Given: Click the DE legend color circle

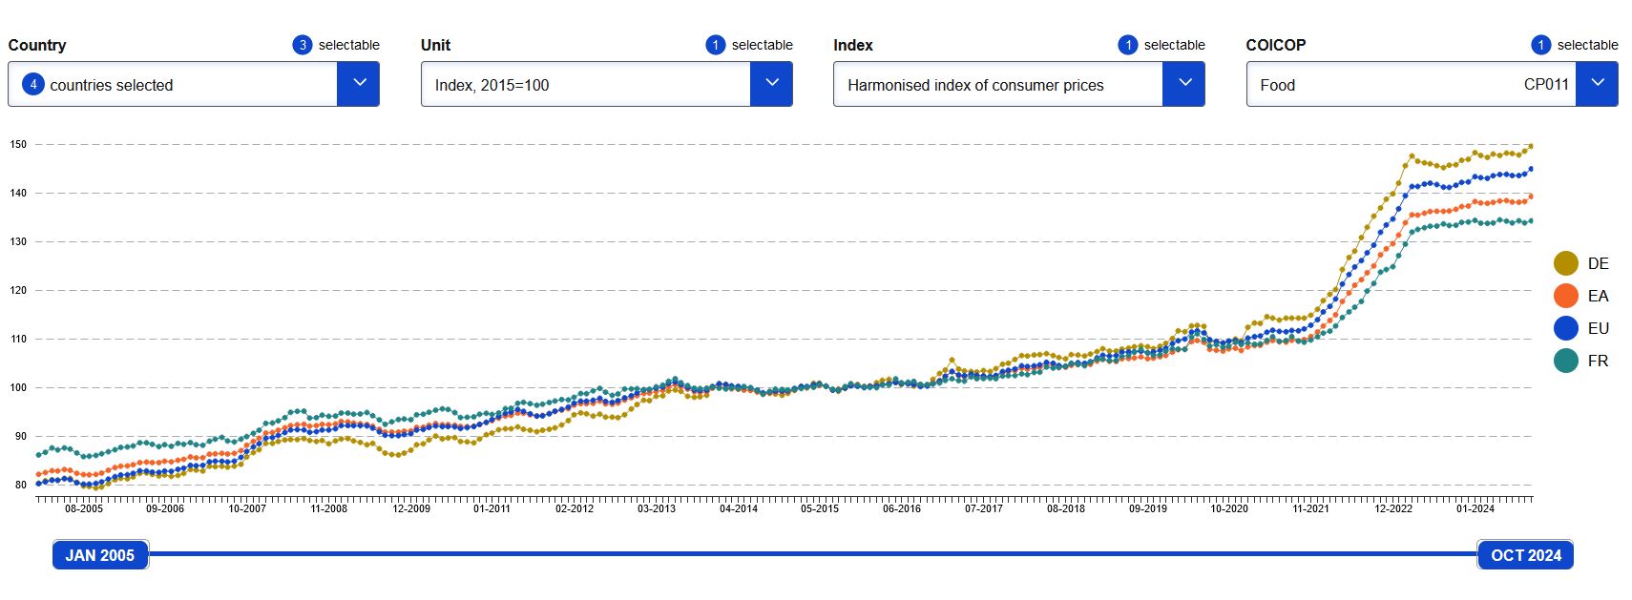Looking at the screenshot, I should pyautogui.click(x=1566, y=263).
